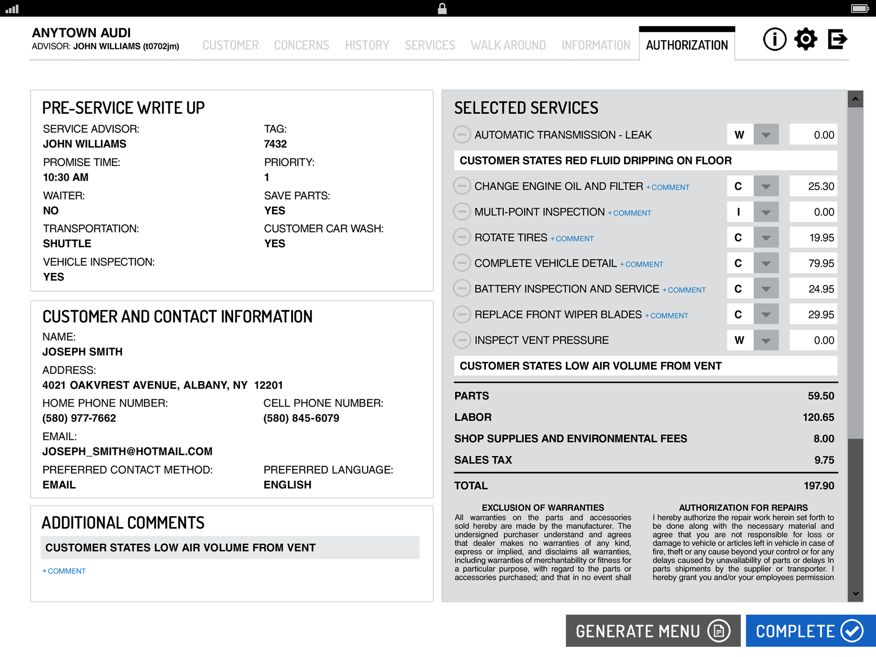Viewport: 876px width, 657px height.
Task: Open pay type dropdown for Automatic Transmission
Action: [766, 135]
